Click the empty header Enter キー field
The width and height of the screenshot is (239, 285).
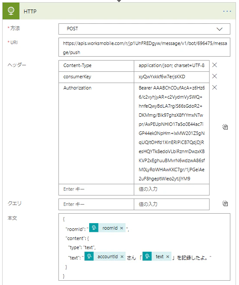[96, 189]
